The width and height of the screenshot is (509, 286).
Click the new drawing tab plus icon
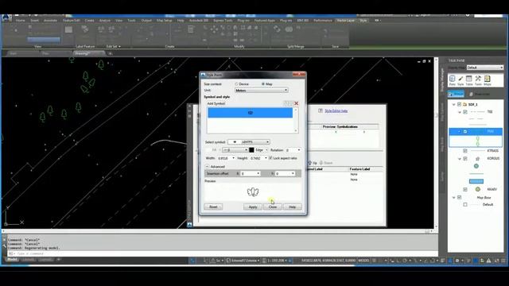pos(111,53)
